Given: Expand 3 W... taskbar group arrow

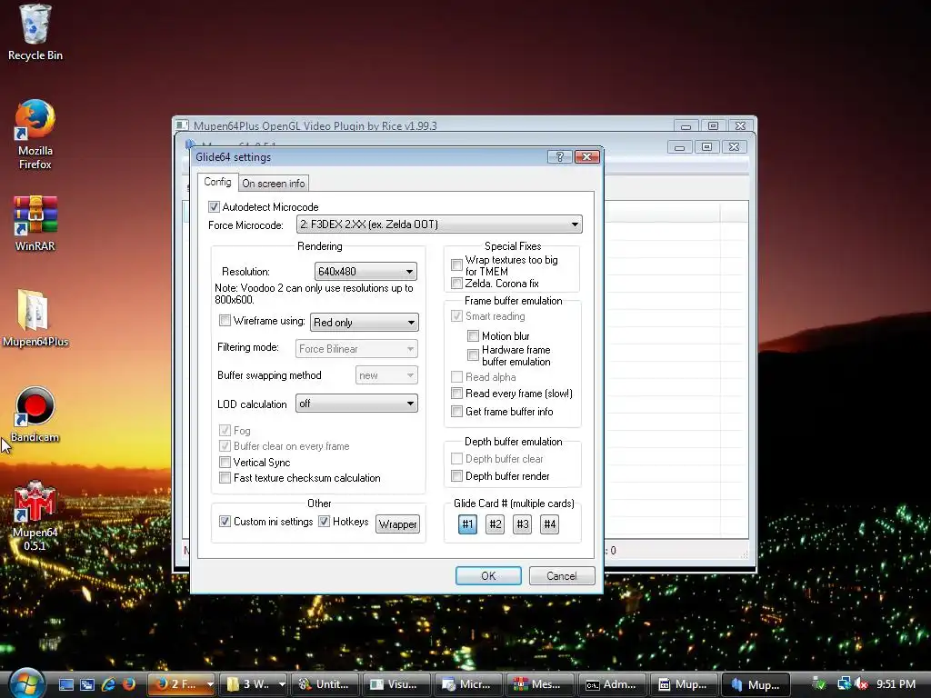Looking at the screenshot, I should point(282,684).
